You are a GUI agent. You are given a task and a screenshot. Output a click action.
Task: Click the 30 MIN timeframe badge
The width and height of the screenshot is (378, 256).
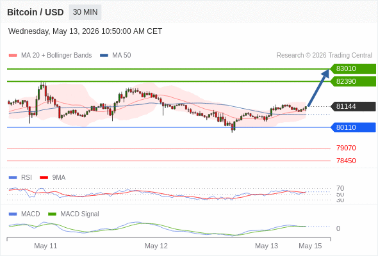point(85,12)
